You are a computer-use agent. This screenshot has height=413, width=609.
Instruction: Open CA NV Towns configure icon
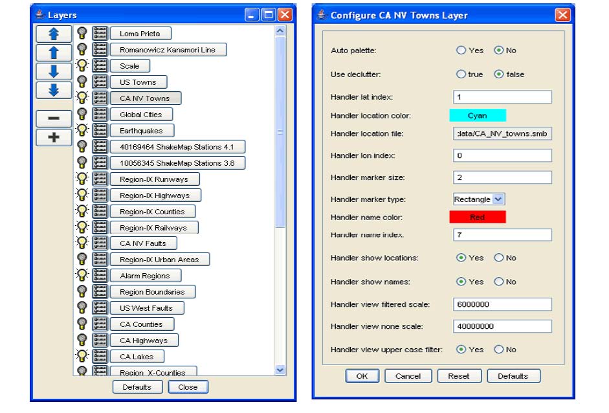[100, 98]
